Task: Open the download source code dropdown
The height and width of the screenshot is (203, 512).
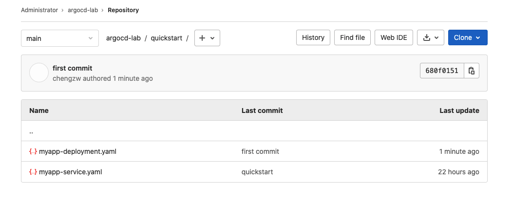Action: coord(431,37)
